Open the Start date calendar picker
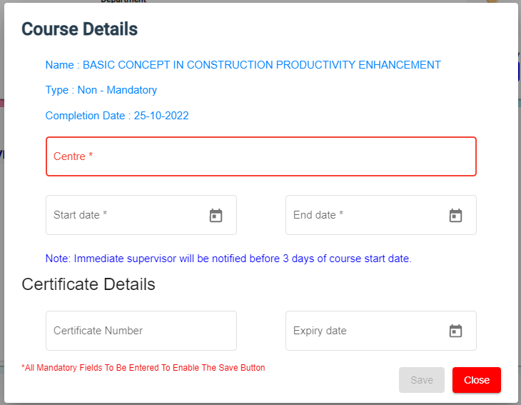This screenshot has height=405, width=521. pyautogui.click(x=216, y=215)
